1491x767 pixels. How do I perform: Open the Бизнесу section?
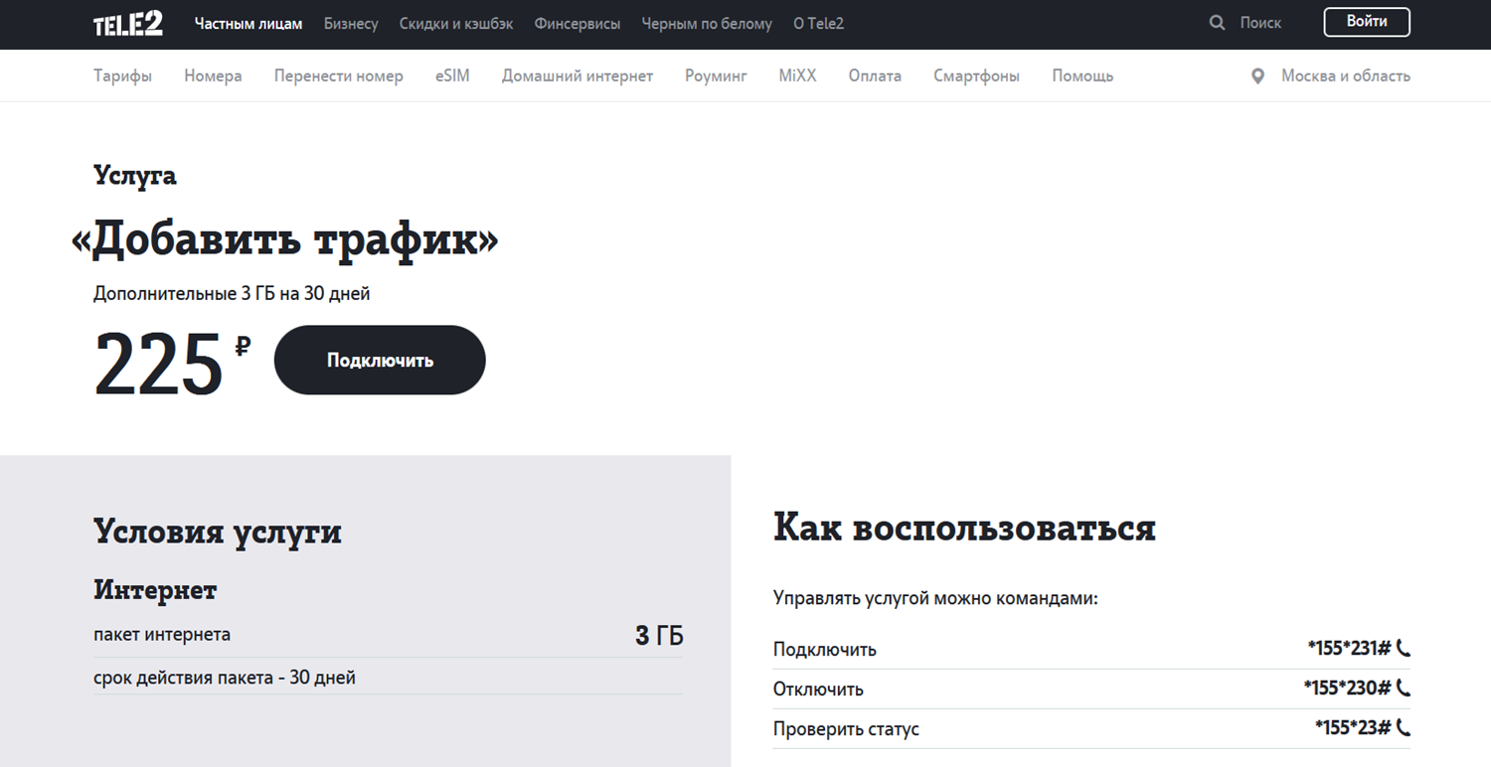(x=351, y=24)
